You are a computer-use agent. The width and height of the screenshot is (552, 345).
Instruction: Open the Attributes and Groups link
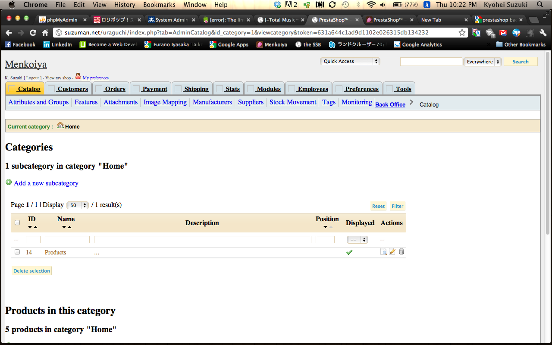pos(38,102)
